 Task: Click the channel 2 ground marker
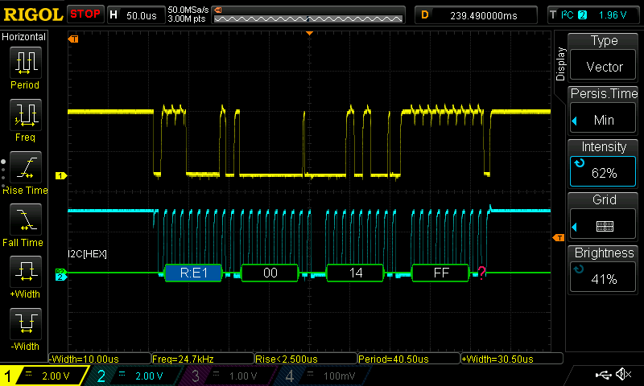pos(60,277)
